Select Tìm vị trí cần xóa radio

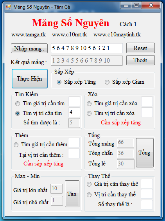(x=111, y=113)
